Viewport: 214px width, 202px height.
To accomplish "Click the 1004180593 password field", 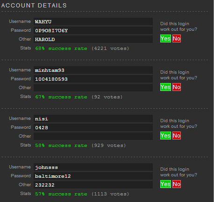I will [93, 79].
